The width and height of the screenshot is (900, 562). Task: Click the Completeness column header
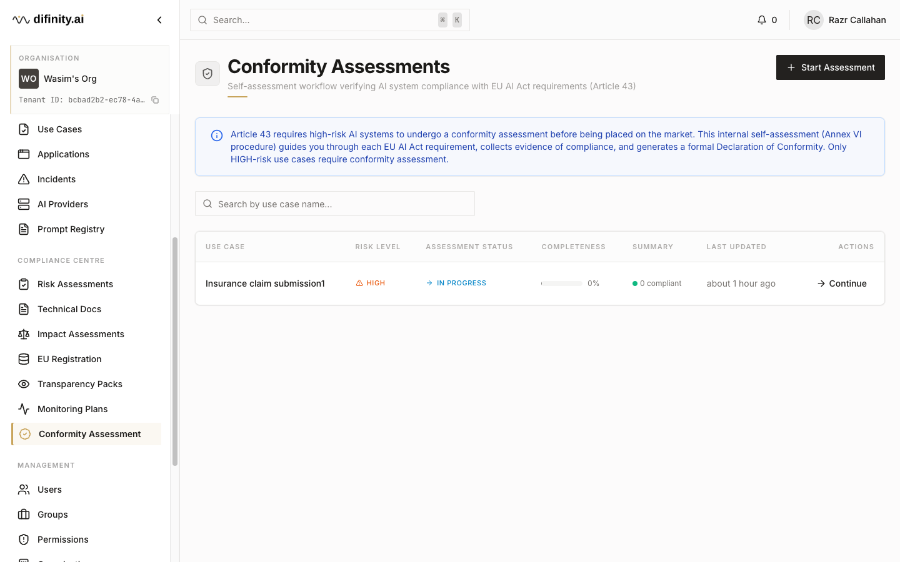[x=574, y=247]
